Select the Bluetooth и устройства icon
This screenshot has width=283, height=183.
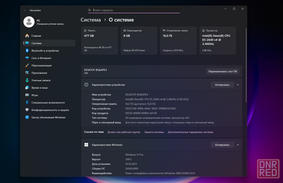click(27, 51)
